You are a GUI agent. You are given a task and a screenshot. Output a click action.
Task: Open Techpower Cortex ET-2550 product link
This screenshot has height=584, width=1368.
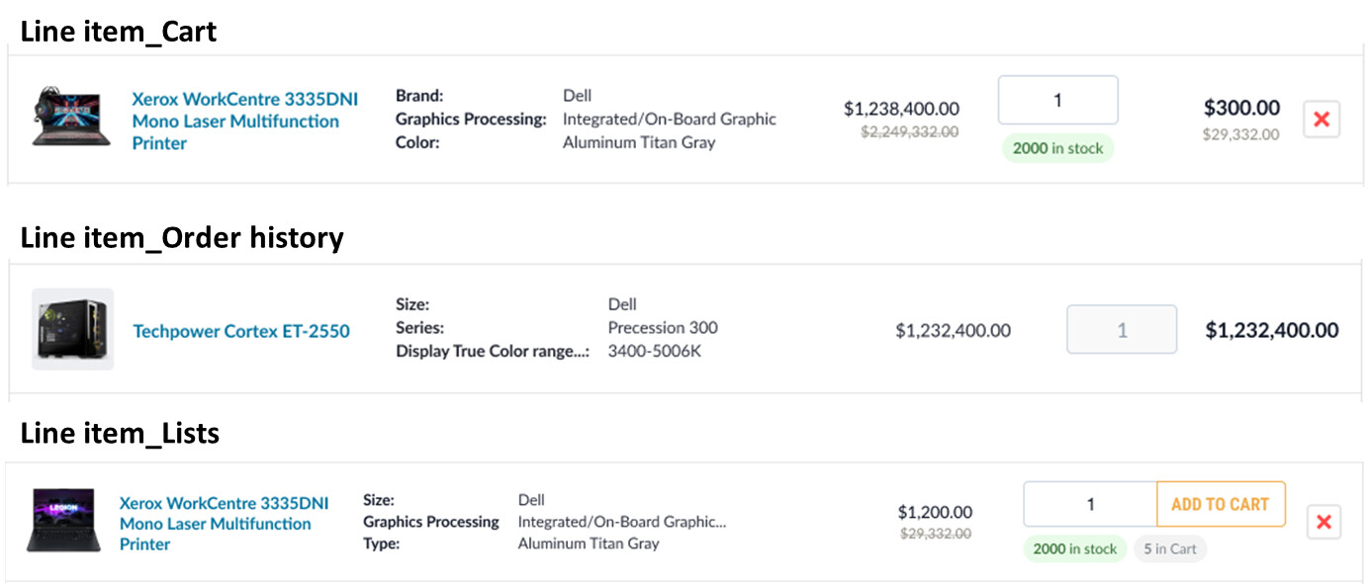pyautogui.click(x=241, y=331)
